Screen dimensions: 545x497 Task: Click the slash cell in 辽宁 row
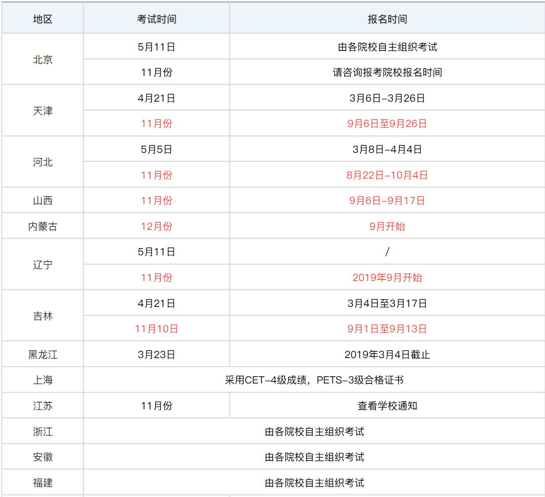click(x=387, y=252)
